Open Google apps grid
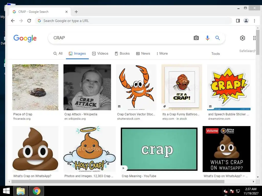This screenshot has height=196, width=262. [254, 38]
